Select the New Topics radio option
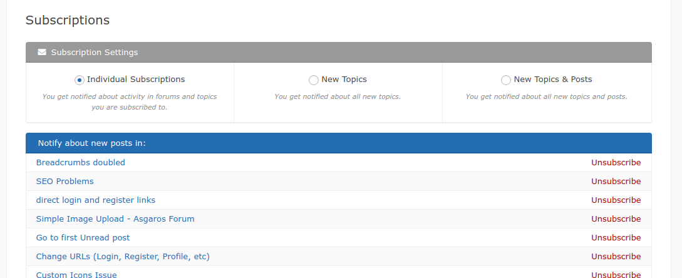The image size is (682, 278). 314,80
